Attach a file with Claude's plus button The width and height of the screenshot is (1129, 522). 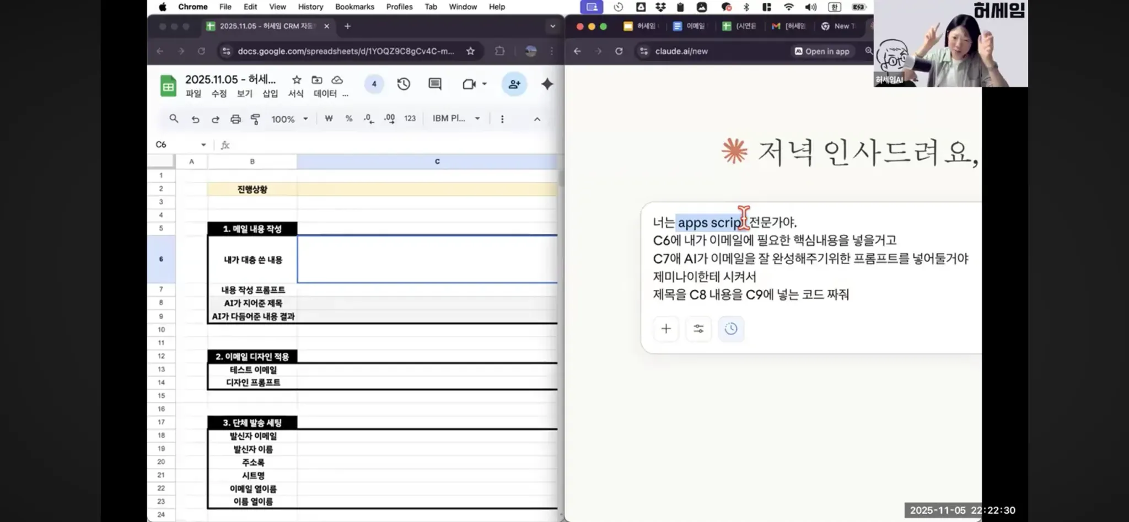pyautogui.click(x=666, y=329)
